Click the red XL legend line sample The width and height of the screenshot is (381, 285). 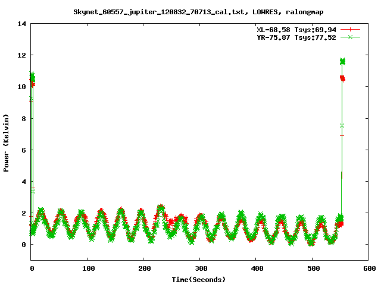tap(350, 30)
